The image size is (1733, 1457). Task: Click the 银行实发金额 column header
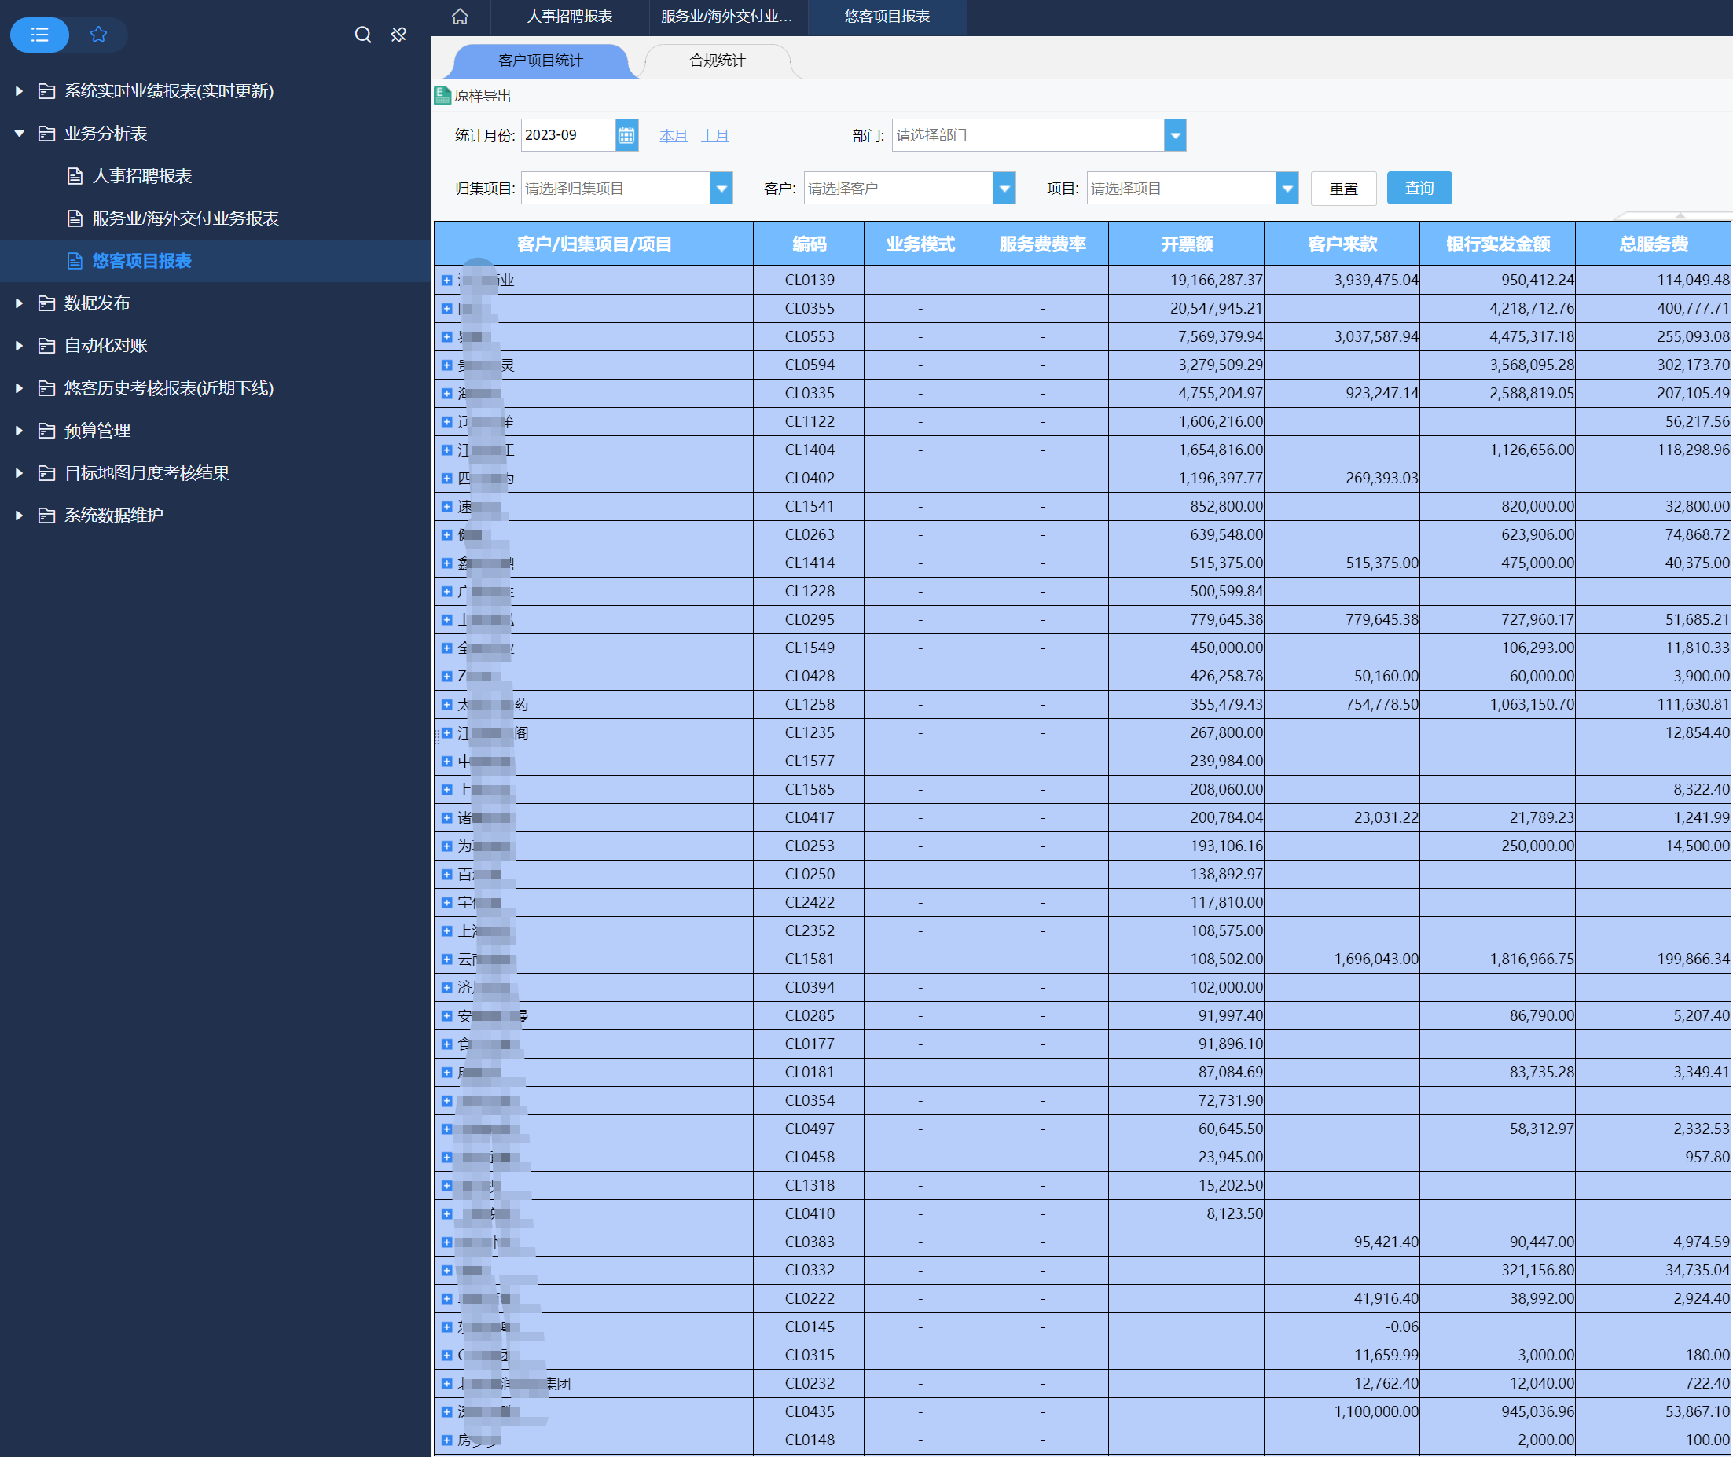pyautogui.click(x=1497, y=244)
